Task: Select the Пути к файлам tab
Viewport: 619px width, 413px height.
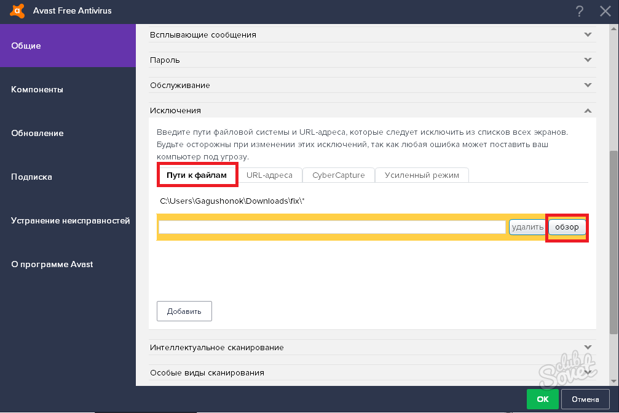Action: coord(197,175)
